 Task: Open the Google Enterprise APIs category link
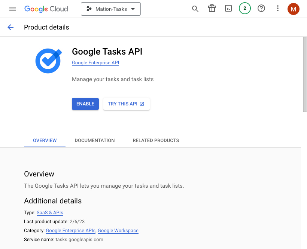[x=71, y=231]
